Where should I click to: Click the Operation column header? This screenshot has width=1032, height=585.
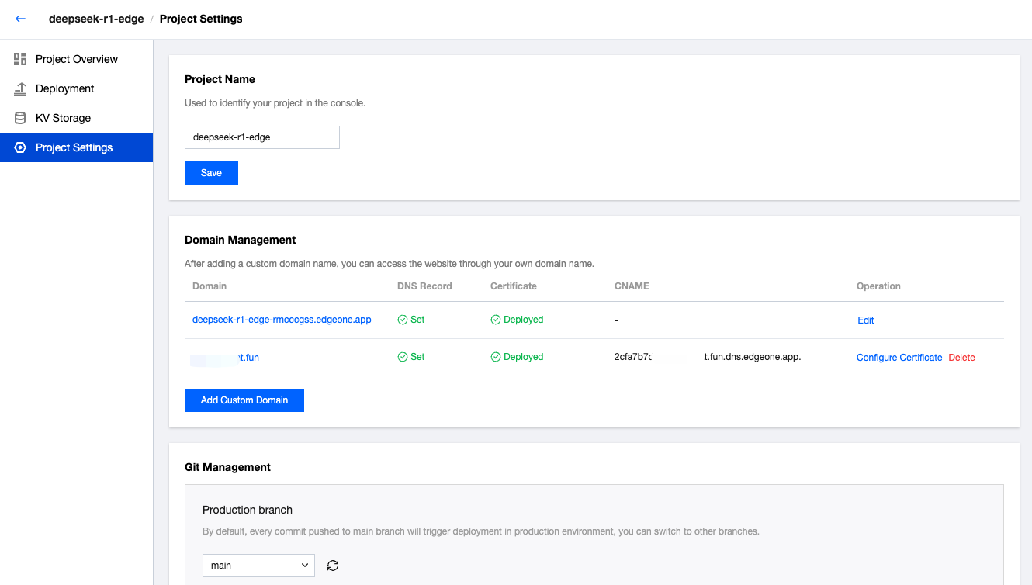(878, 286)
